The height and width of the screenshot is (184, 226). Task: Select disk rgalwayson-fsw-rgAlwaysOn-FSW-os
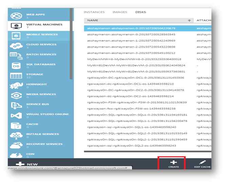[x=131, y=109]
